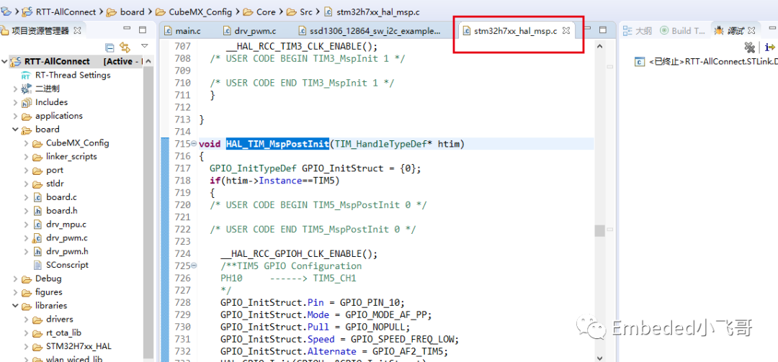
Task: Click the editor scrollbar down arrow
Action: pos(599,357)
